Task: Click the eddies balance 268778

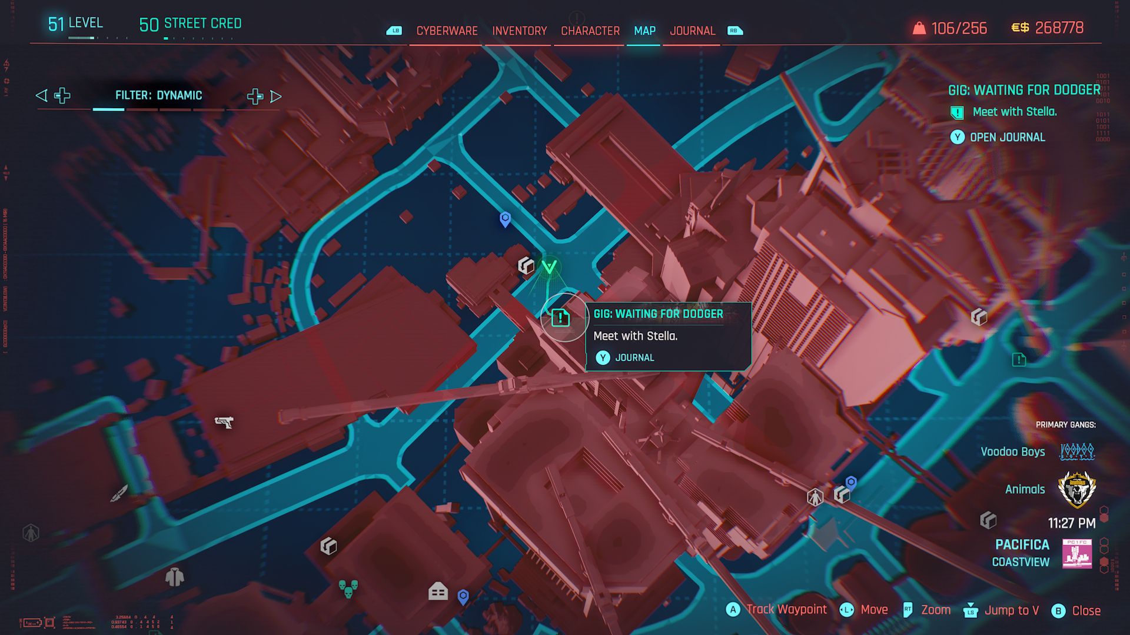Action: tap(1047, 28)
